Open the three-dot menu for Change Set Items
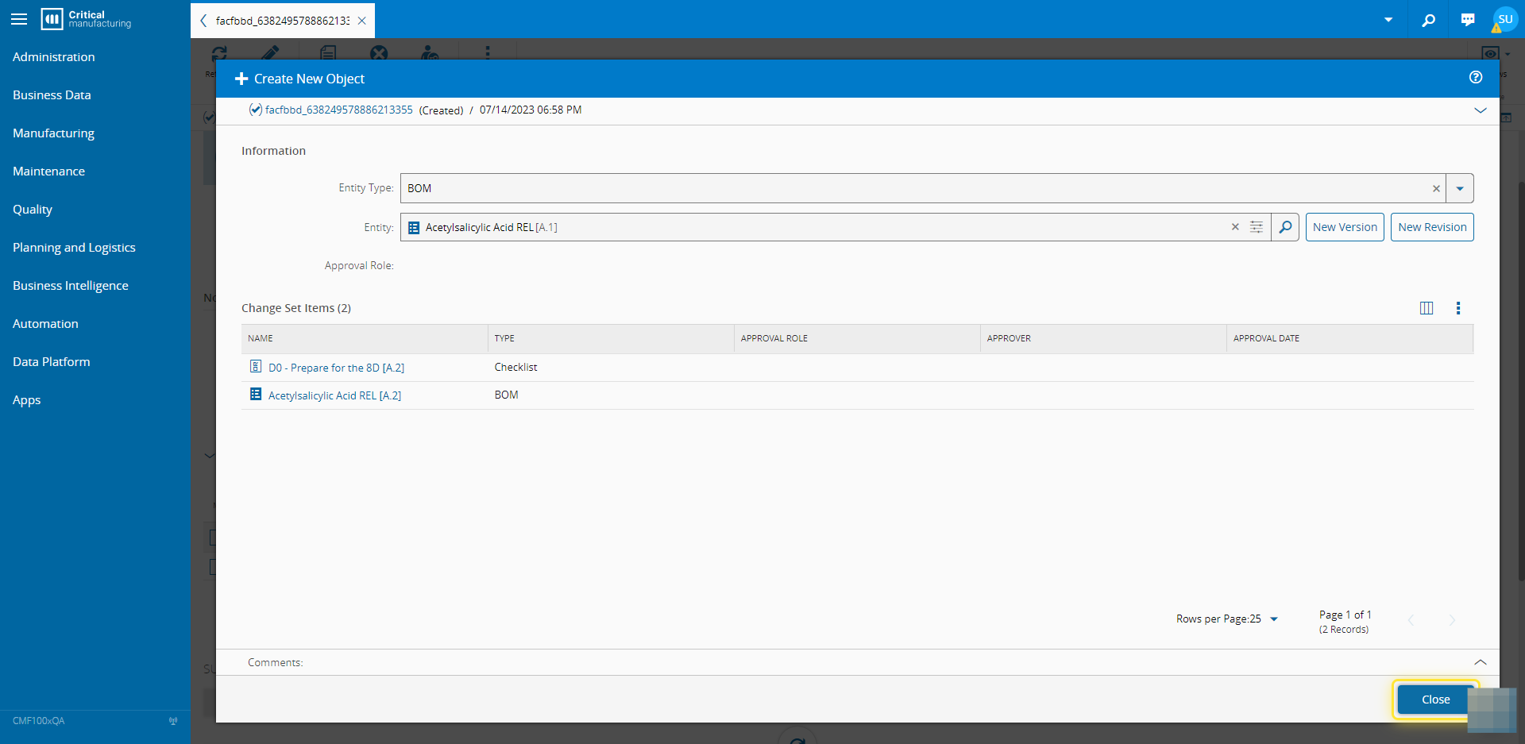 point(1457,308)
